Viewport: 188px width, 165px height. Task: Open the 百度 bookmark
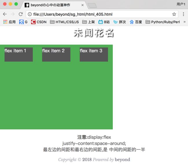tap(136, 22)
